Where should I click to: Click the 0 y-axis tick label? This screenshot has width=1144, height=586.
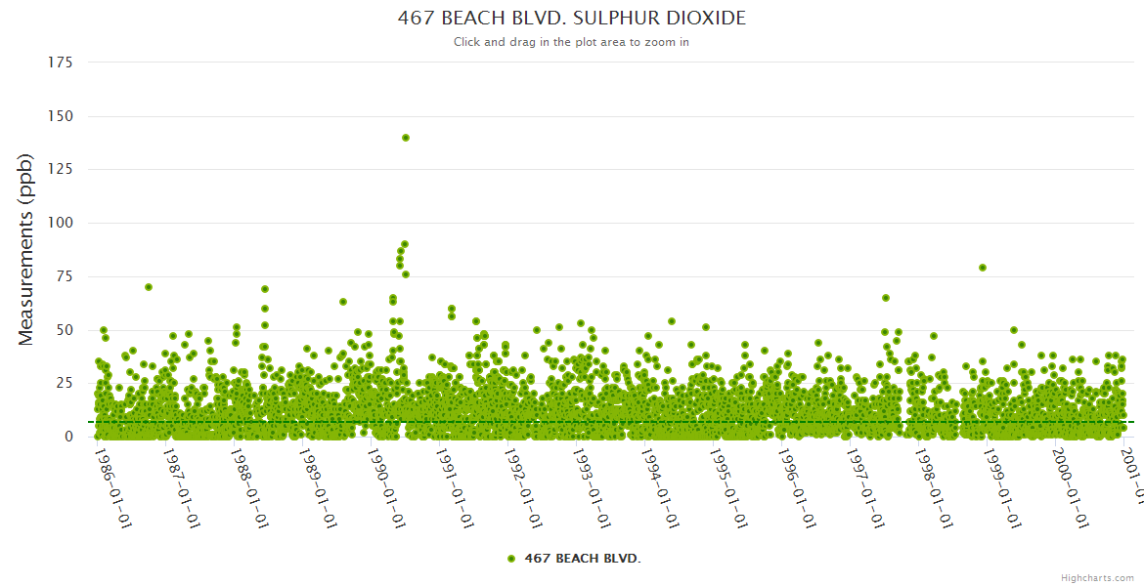pos(68,437)
